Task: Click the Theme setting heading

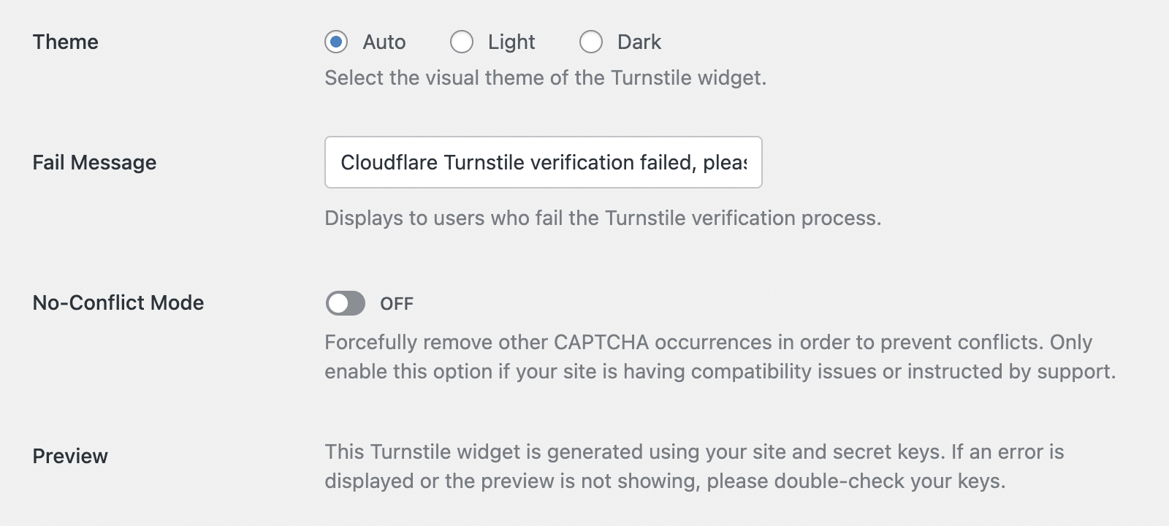Action: (x=66, y=42)
